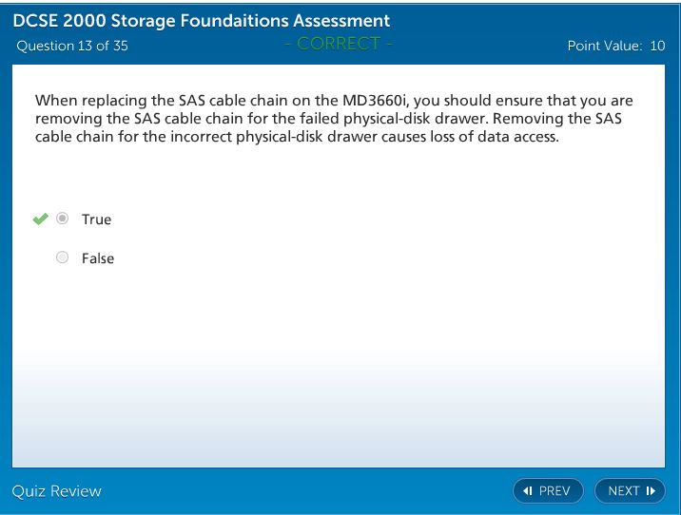Select the False radio button

point(63,257)
